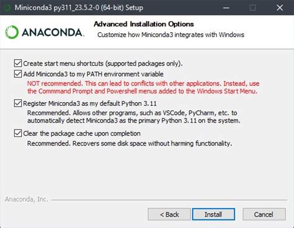Uncheck Clear the package cache upon completion
The height and width of the screenshot is (228, 294).
pyautogui.click(x=18, y=133)
